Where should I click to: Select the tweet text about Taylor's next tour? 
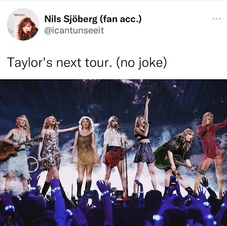87,63
